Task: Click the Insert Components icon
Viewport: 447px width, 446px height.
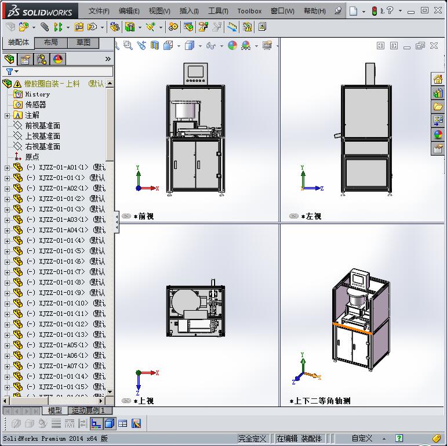Action: (x=24, y=27)
